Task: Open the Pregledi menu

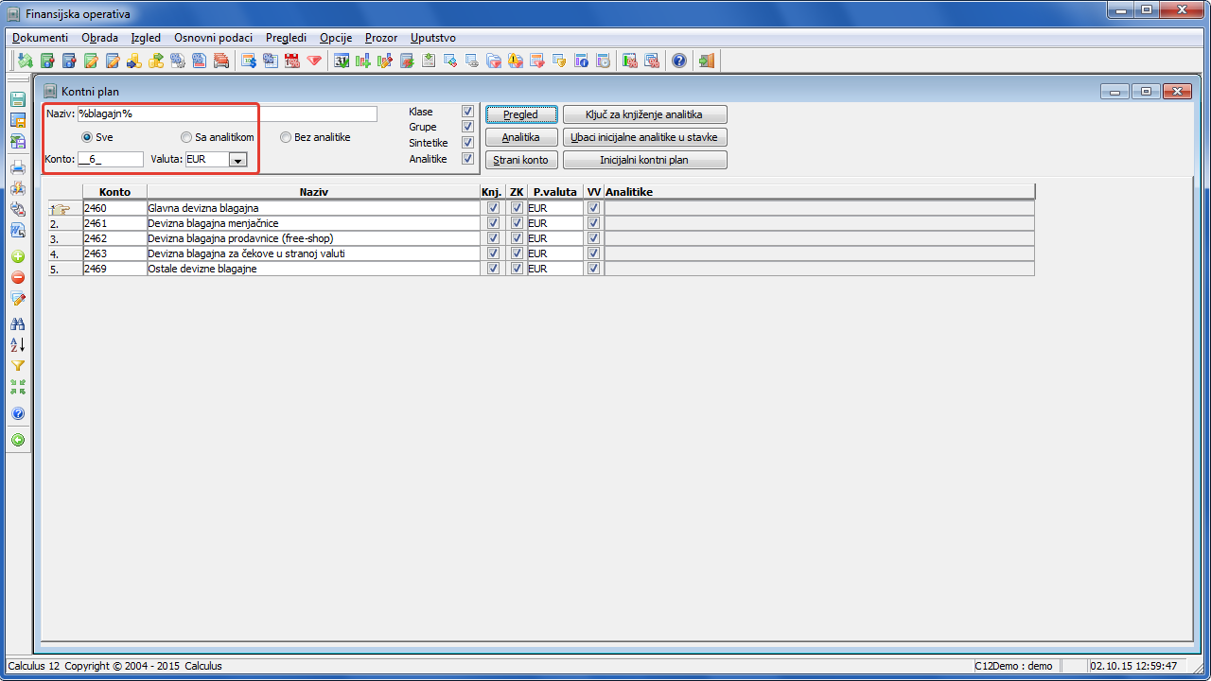Action: click(286, 38)
